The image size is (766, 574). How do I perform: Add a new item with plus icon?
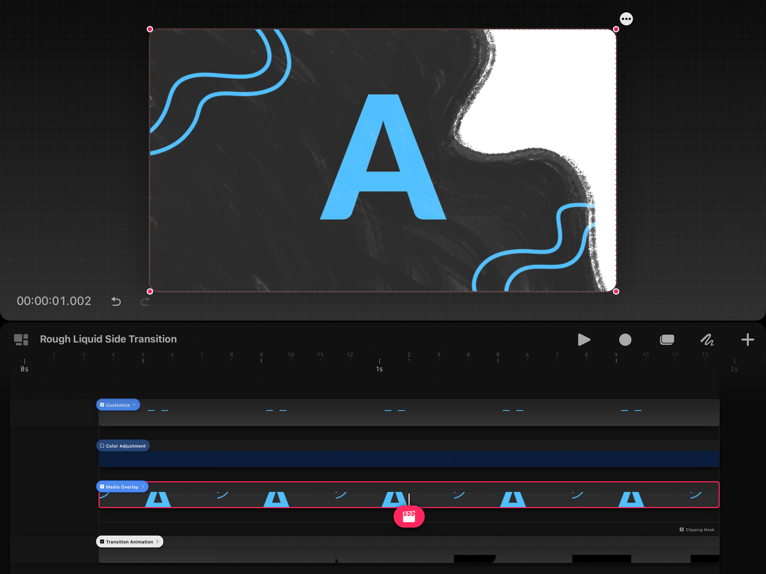coord(748,340)
